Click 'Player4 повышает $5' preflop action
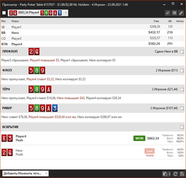The height and width of the screenshot is (178, 186). tap(44, 60)
